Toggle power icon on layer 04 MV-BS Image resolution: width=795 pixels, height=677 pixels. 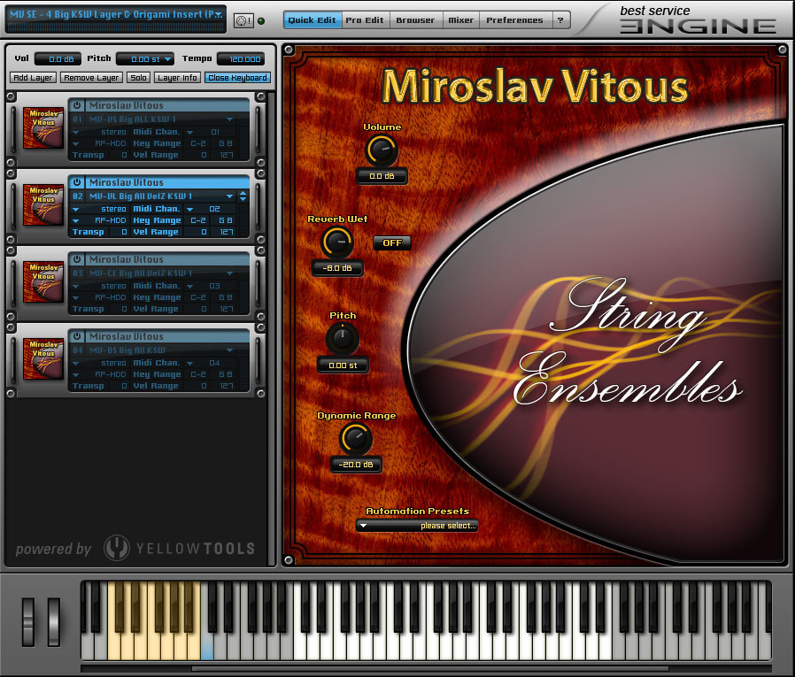(x=77, y=336)
